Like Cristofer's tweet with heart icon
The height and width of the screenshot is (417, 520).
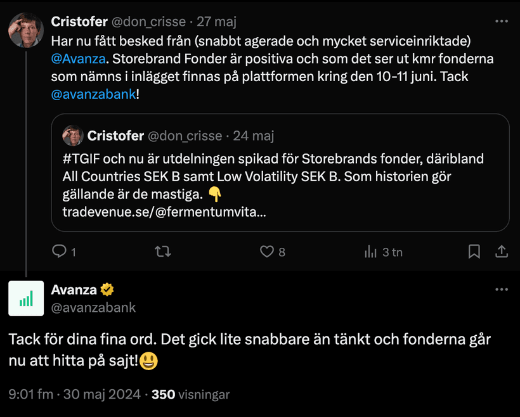click(267, 252)
